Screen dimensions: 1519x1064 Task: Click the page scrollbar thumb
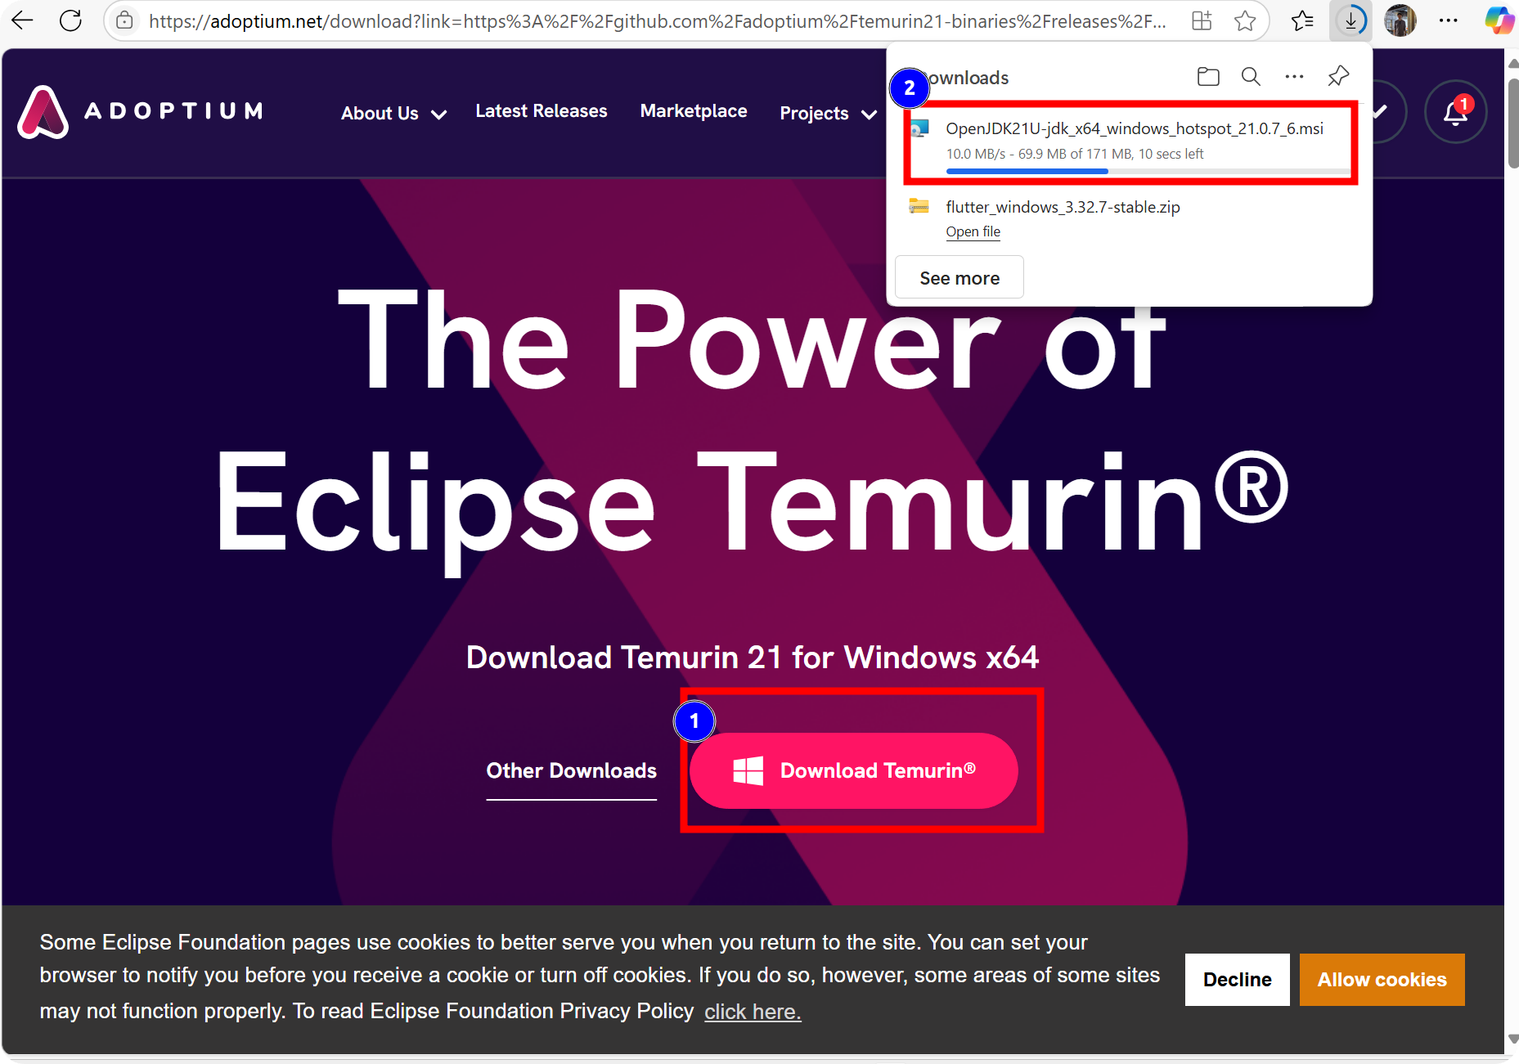click(1512, 123)
